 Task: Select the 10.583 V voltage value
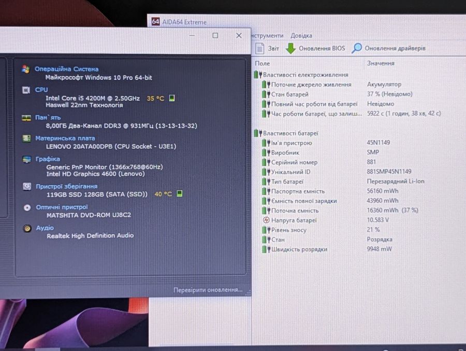click(x=377, y=220)
